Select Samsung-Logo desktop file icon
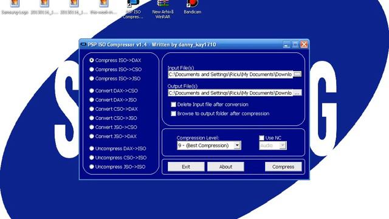 pos(15,7)
